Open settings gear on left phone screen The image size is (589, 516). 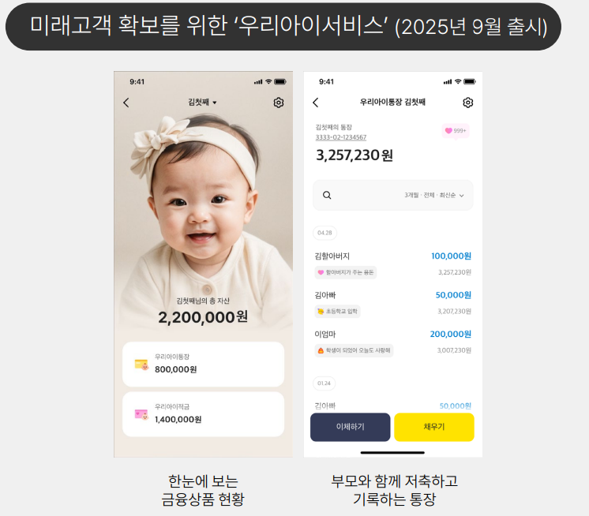click(279, 103)
